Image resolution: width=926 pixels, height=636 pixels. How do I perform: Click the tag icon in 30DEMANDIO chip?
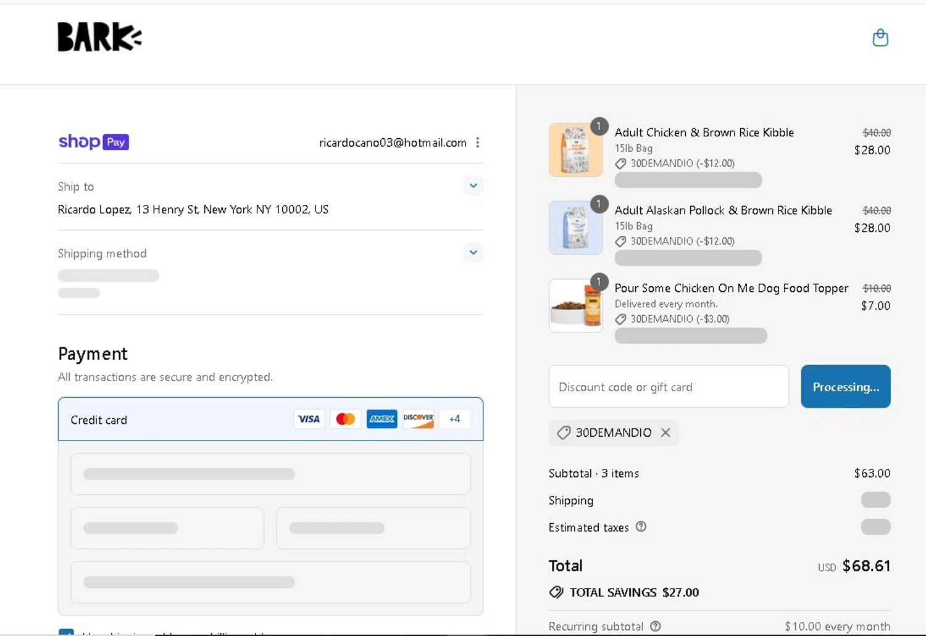[x=563, y=432]
